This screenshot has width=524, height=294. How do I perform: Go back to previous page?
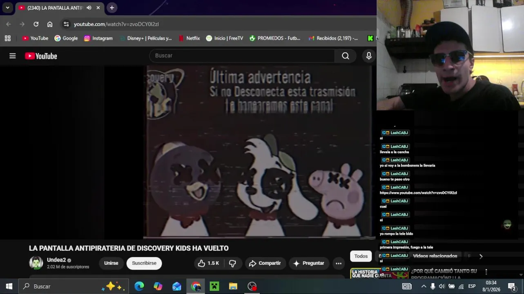point(9,24)
